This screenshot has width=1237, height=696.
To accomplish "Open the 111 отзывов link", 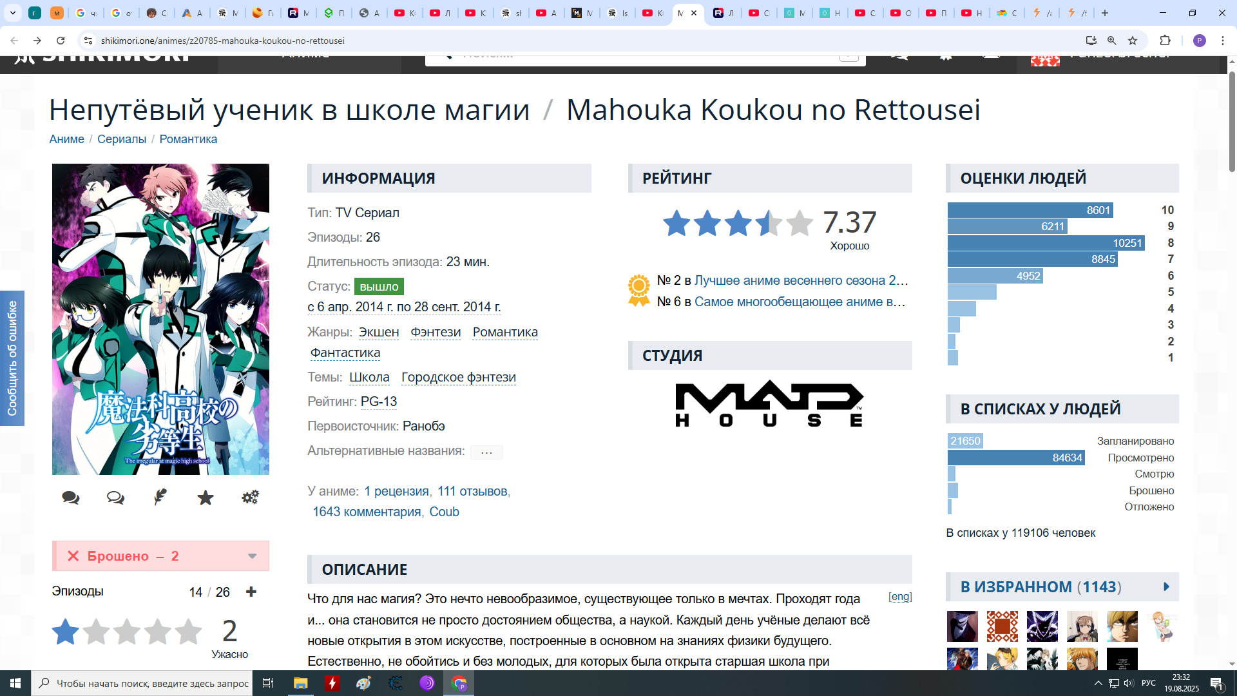I will (x=472, y=491).
